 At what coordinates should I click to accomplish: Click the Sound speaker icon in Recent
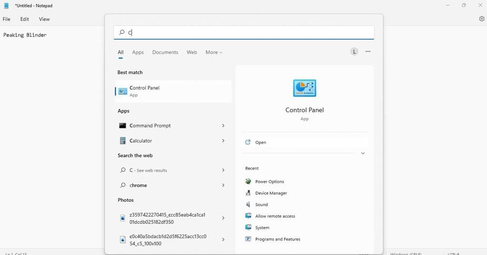(x=248, y=205)
